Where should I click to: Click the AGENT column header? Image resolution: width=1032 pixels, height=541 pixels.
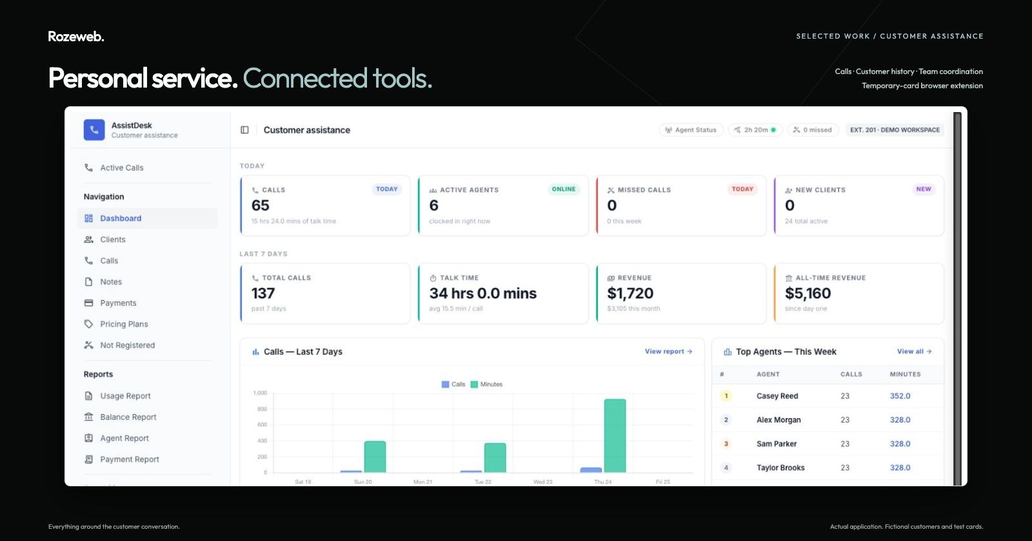click(768, 374)
